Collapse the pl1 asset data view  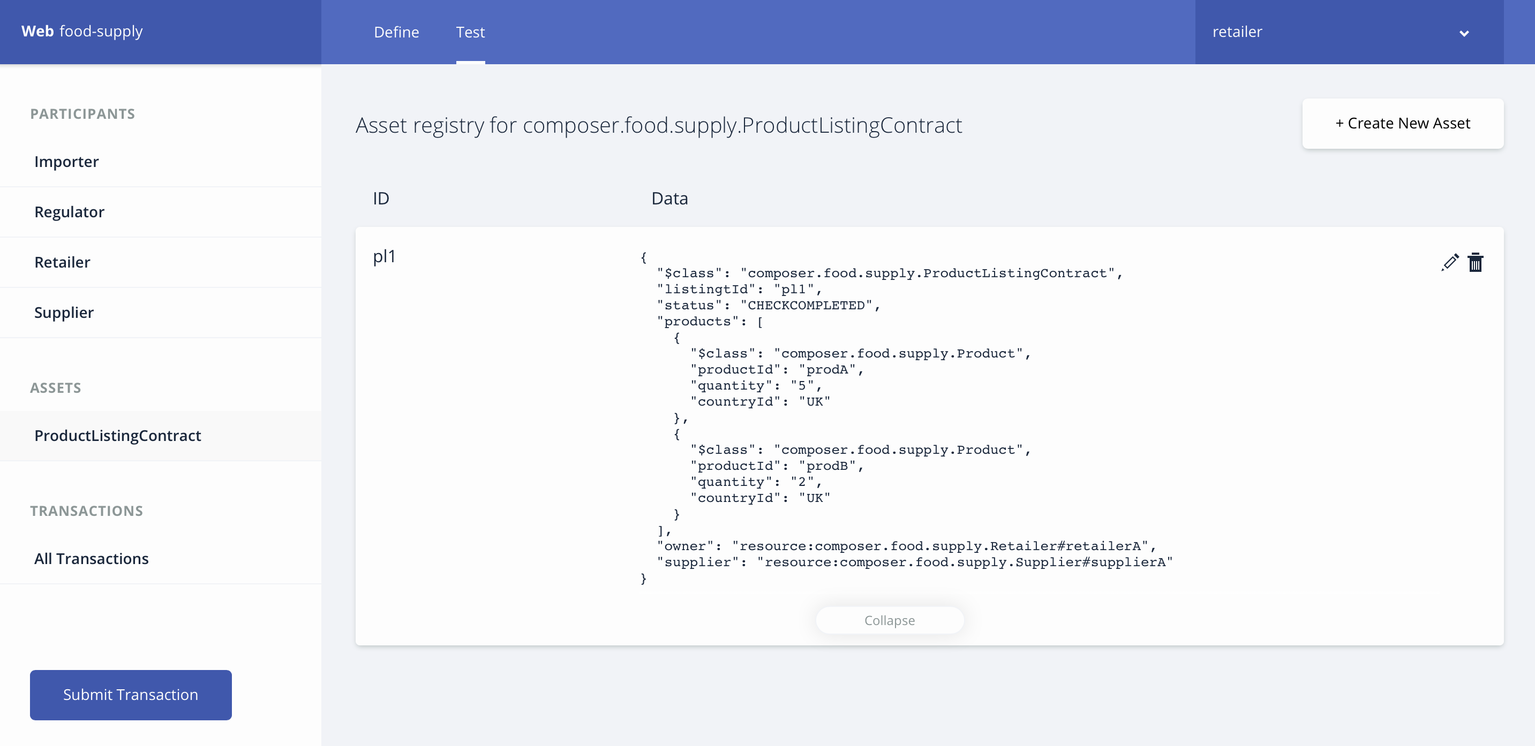pos(890,619)
